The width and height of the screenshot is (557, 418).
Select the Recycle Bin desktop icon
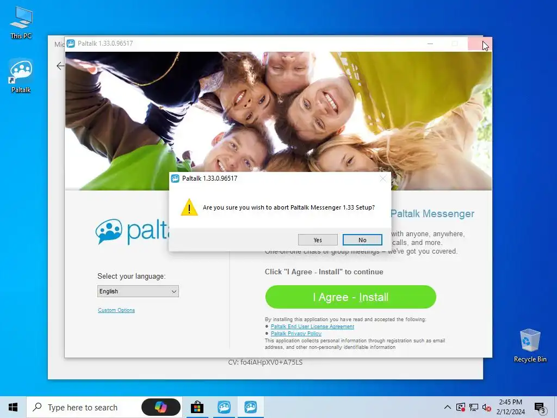[x=530, y=346]
